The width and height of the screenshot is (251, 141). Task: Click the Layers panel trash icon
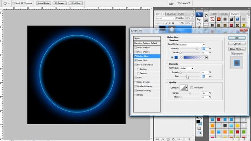point(189,139)
